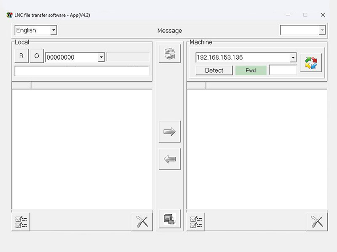This screenshot has height=252, width=337.
Task: Toggle the O mode button
Action: click(37, 55)
